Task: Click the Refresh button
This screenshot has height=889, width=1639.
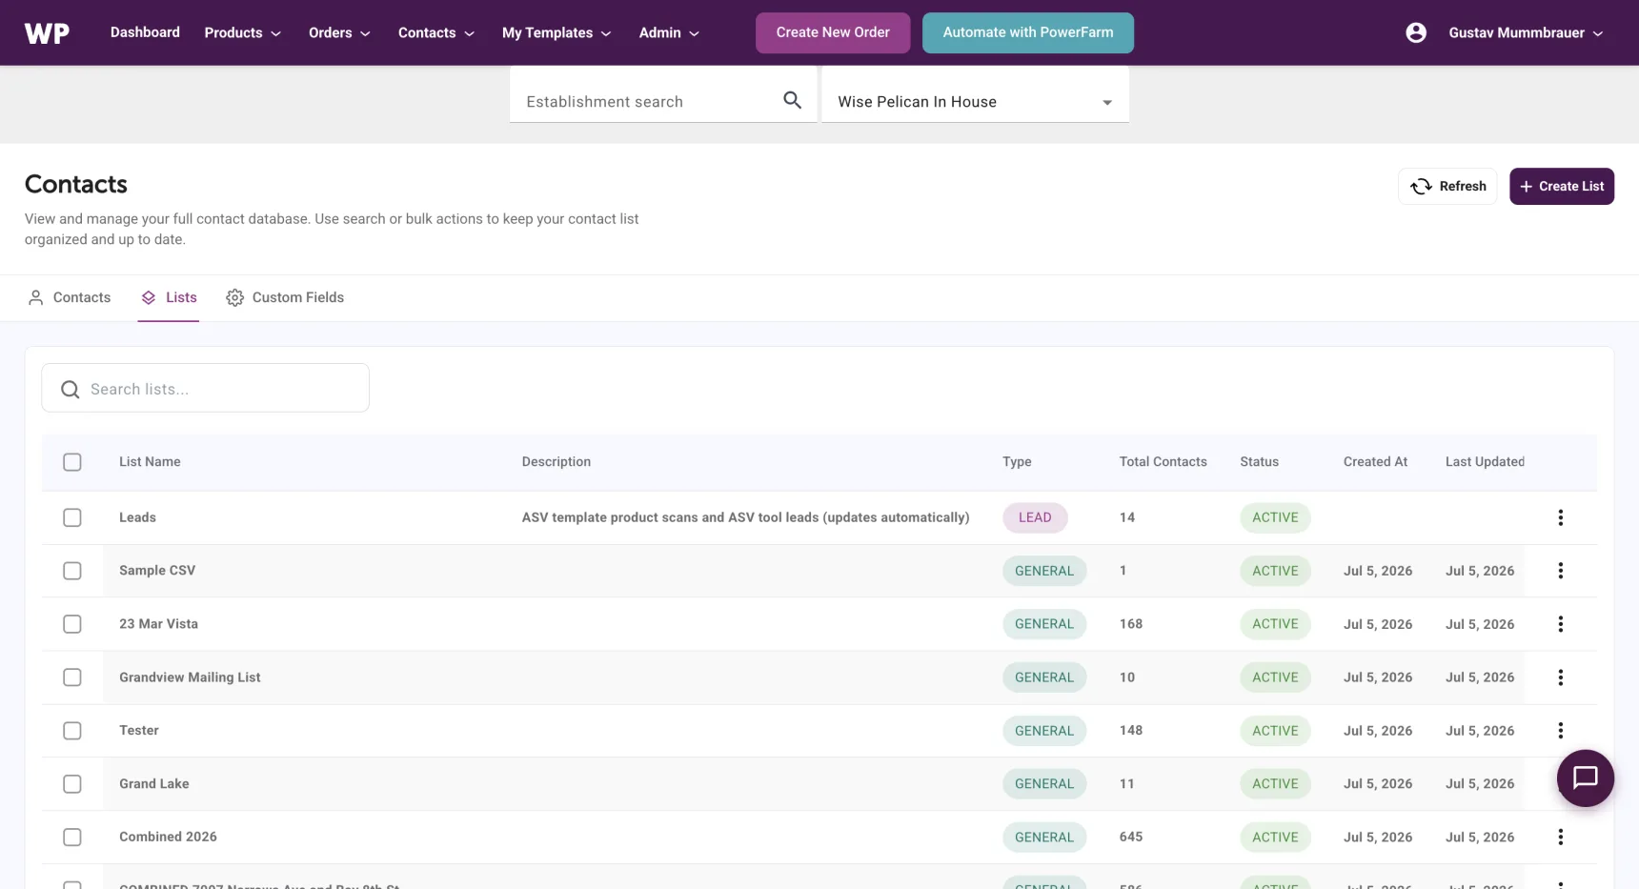Action: (1447, 186)
